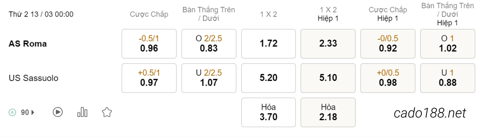
Task: Select first-half handicap +0/0.5 at 0.98
Action: (388, 78)
